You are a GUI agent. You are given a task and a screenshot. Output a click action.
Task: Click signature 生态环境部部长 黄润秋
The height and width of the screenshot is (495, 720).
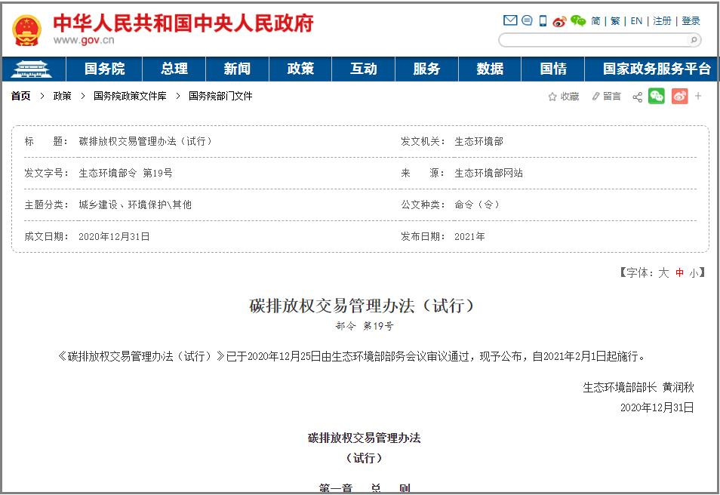[638, 388]
